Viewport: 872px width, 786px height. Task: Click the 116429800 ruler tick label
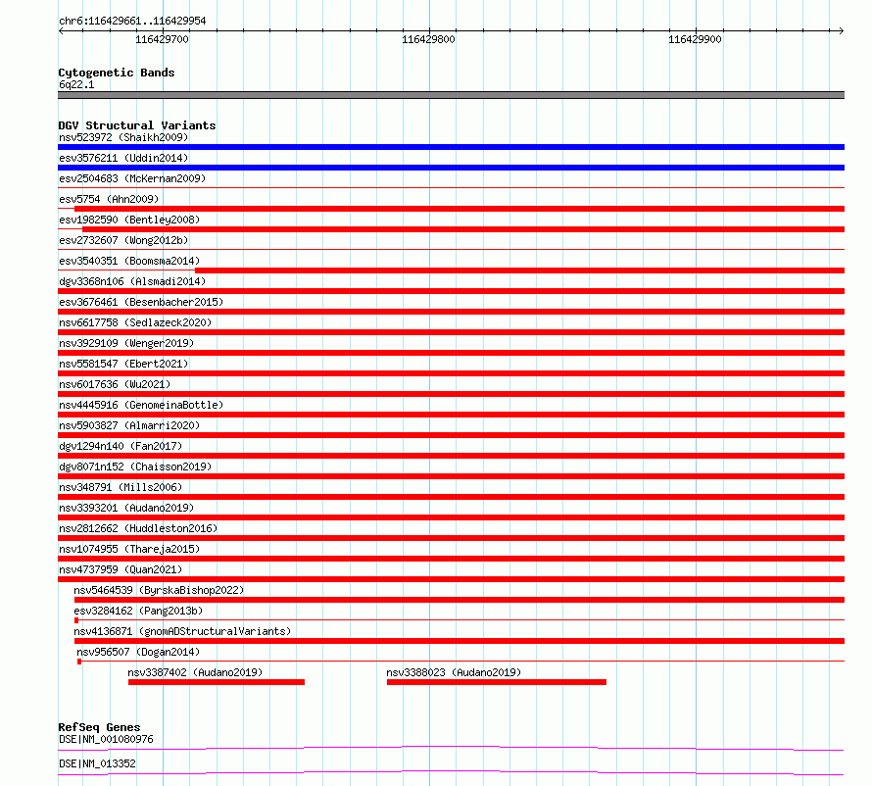click(x=428, y=39)
